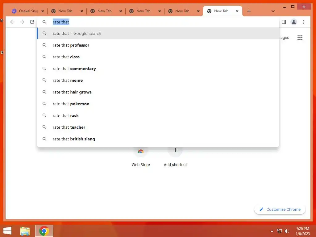Open the Images link
Image resolution: width=316 pixels, height=237 pixels.
tap(284, 37)
